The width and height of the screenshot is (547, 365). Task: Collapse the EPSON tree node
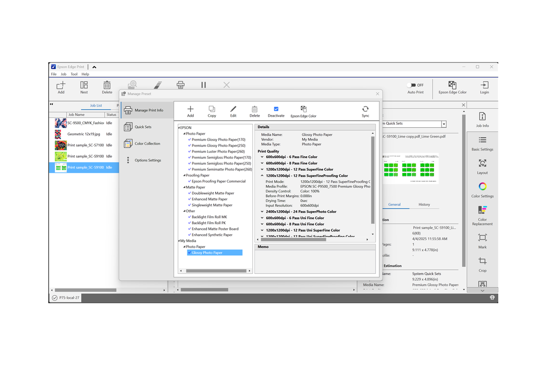coord(179,128)
